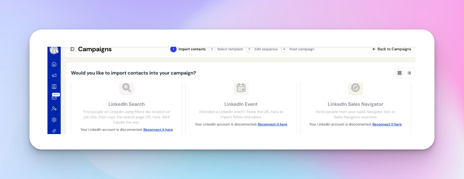This screenshot has width=464, height=179.
Task: Click 'Invite people from your Sales Navigator' description
Action: point(356,114)
